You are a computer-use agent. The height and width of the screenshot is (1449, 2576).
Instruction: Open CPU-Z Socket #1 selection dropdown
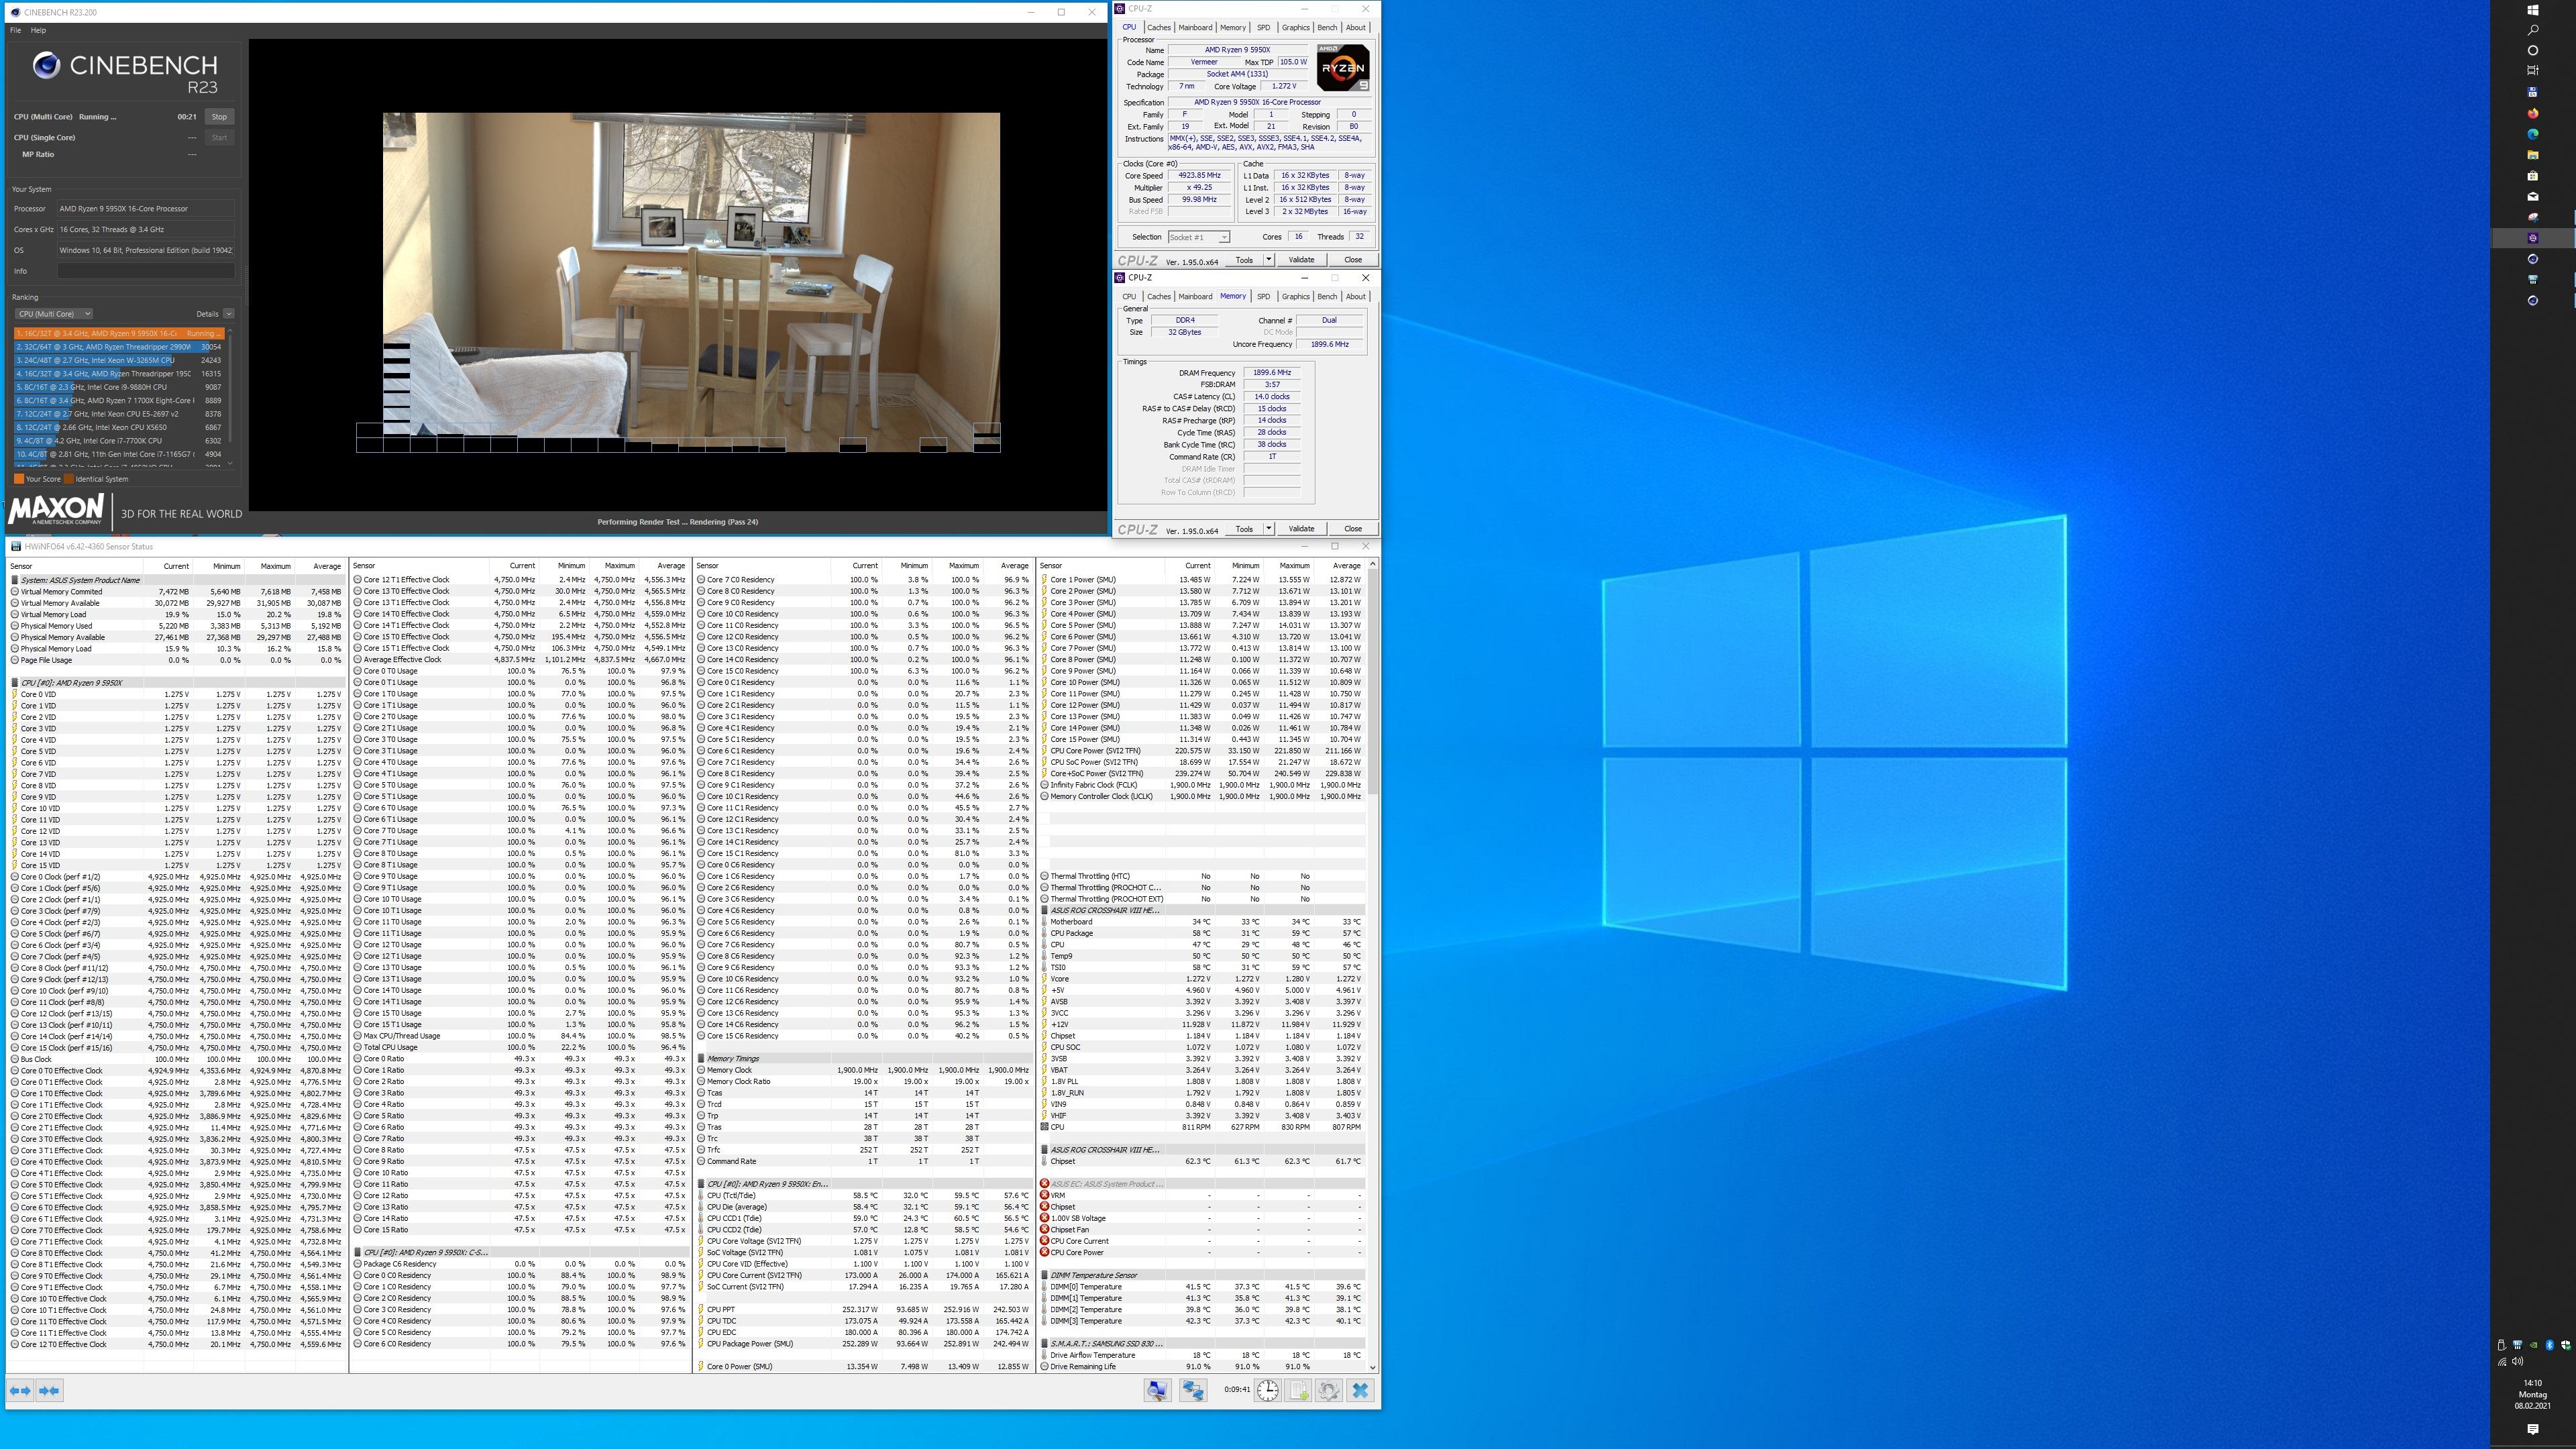[x=1198, y=238]
